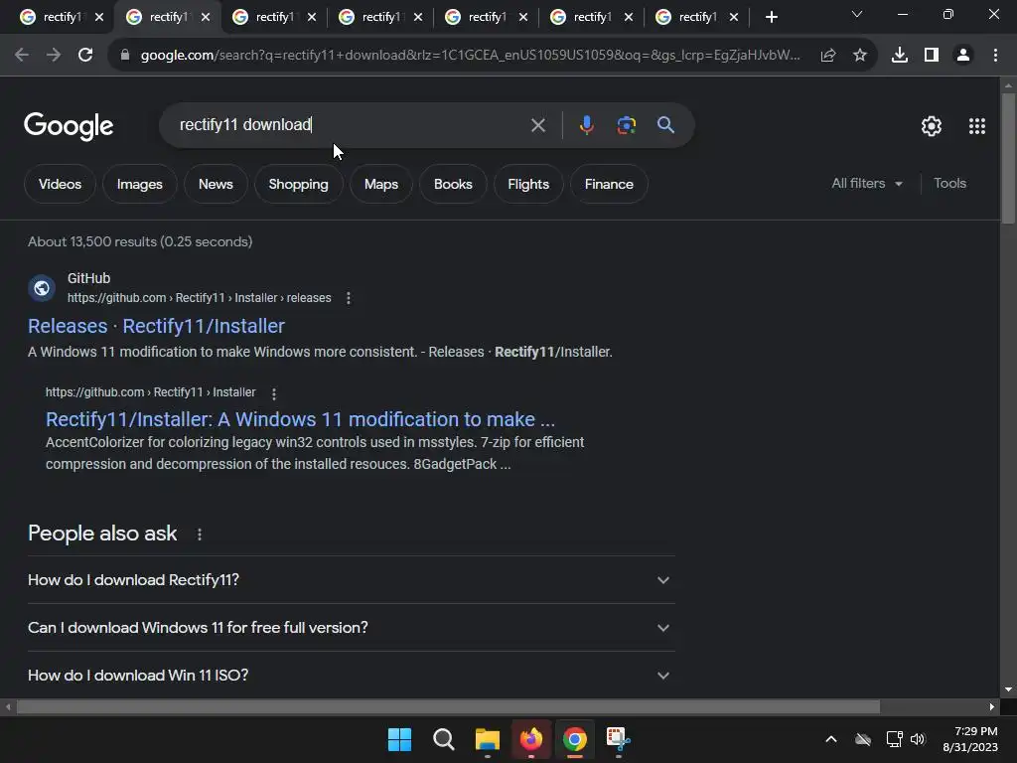Open File Explorer from taskbar
The height and width of the screenshot is (763, 1017).
pos(487,739)
